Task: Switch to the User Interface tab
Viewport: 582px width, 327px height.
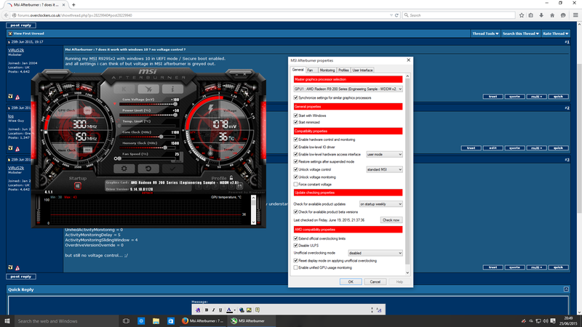Action: [x=362, y=70]
